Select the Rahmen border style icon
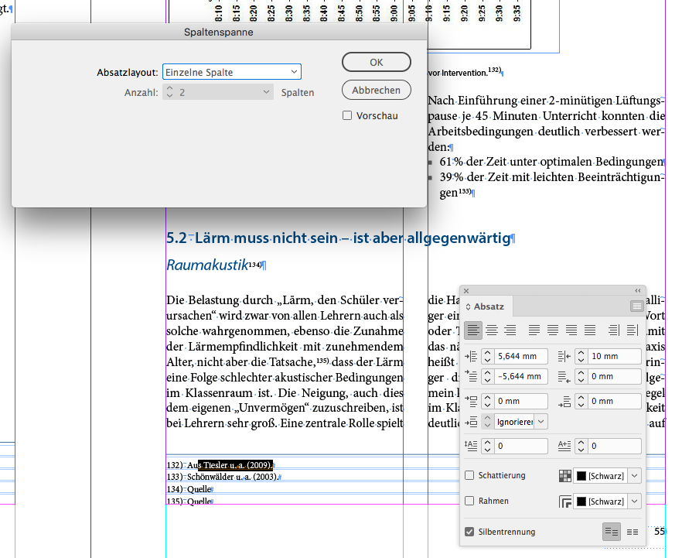 coord(565,501)
